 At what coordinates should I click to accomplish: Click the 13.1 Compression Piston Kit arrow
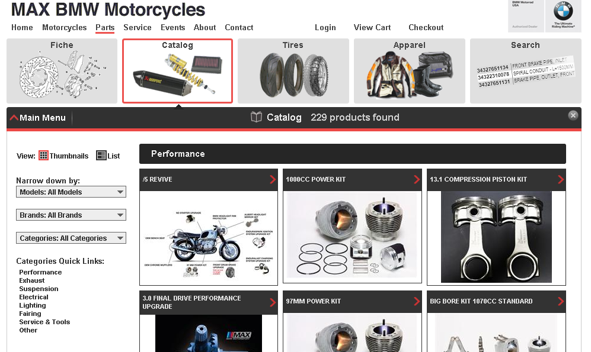pos(560,179)
